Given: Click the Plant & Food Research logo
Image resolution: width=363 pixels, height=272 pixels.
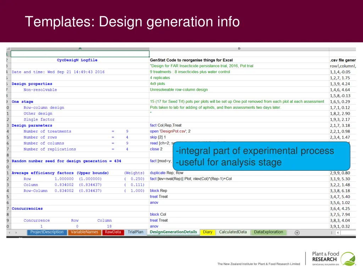Looking at the screenshot, I should [333, 259].
